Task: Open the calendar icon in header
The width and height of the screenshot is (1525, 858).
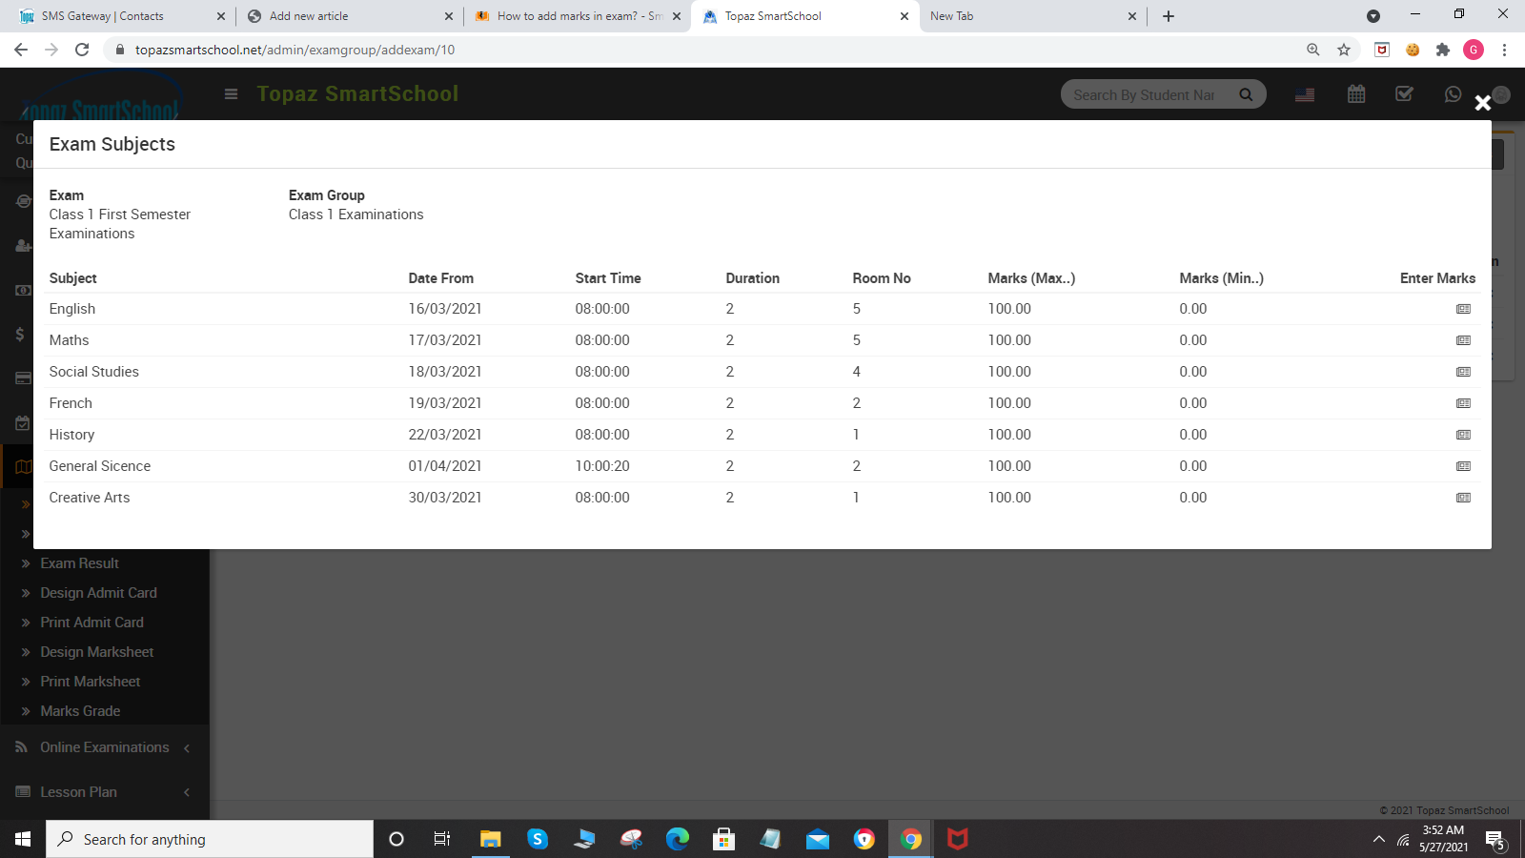Action: pos(1356,94)
